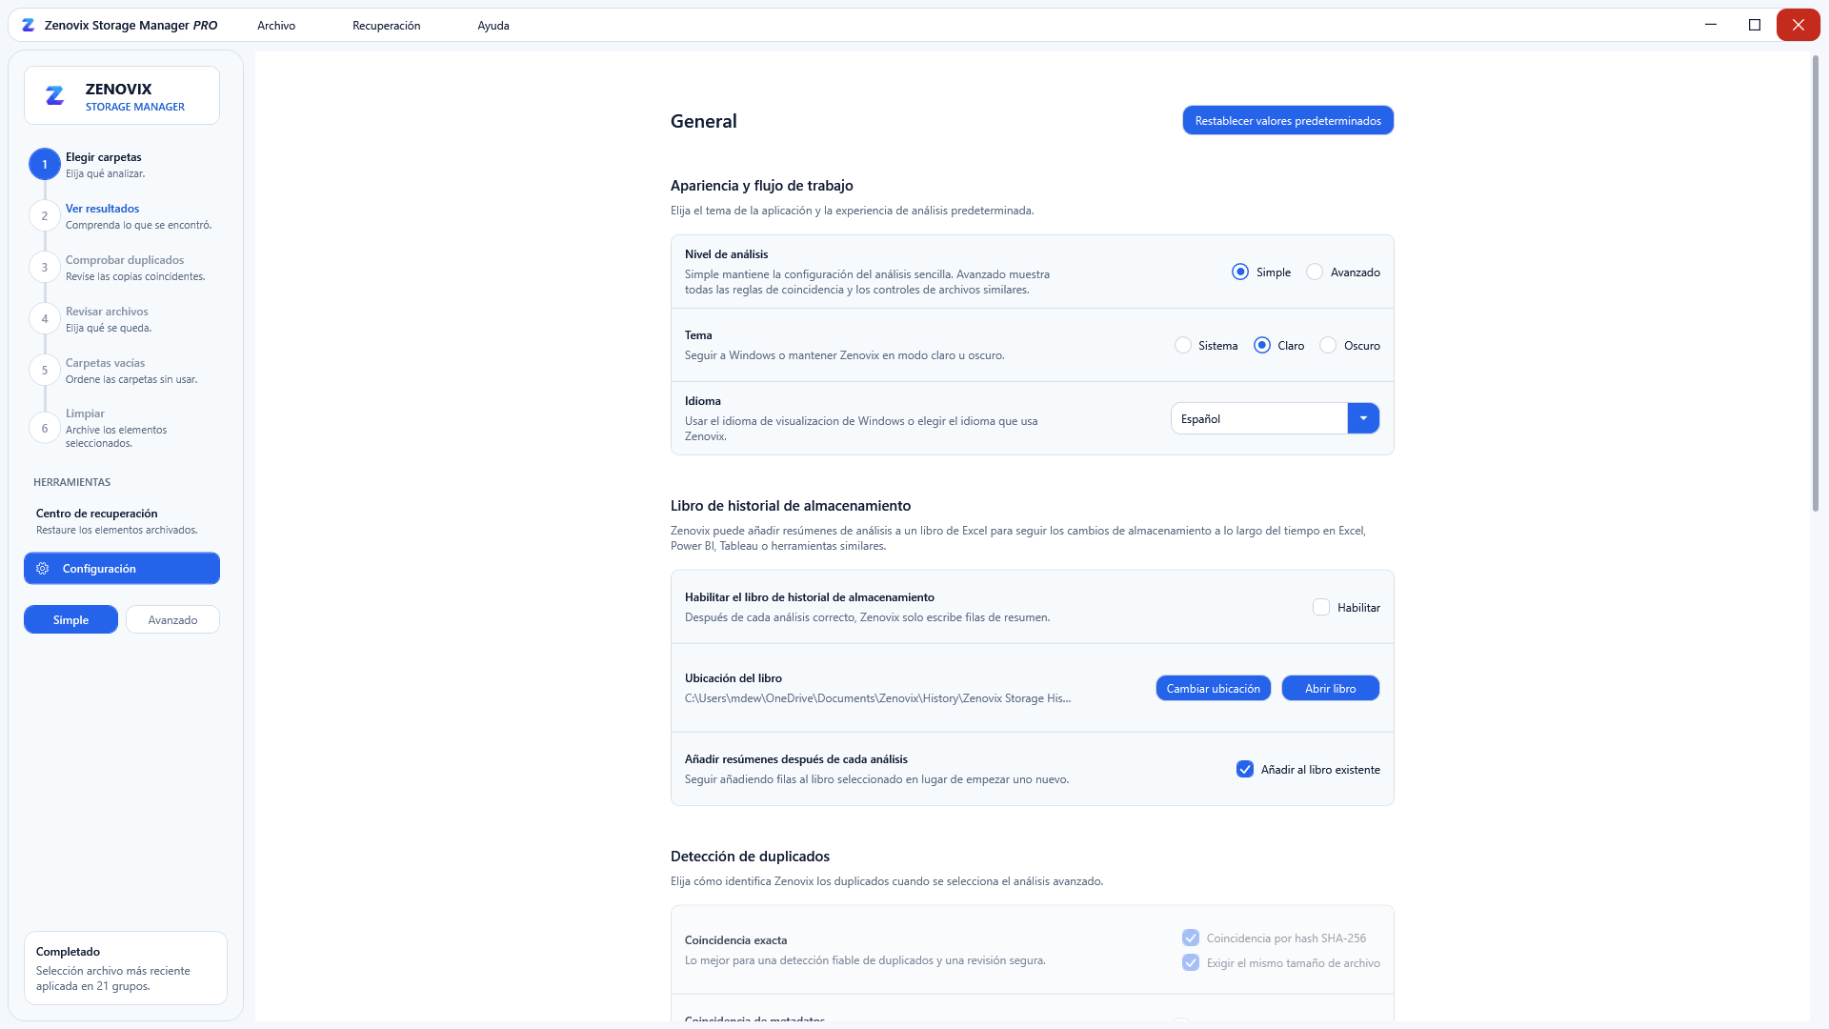This screenshot has width=1829, height=1029.
Task: Click the Configuración gear icon
Action: 43,569
